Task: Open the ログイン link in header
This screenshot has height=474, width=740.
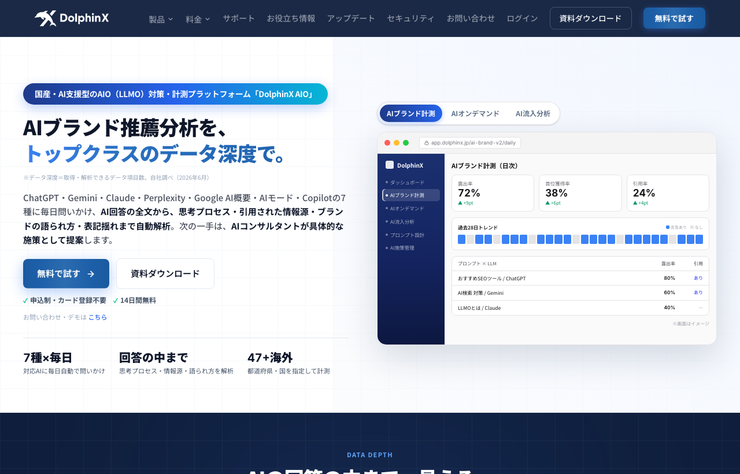Action: pyautogui.click(x=522, y=18)
